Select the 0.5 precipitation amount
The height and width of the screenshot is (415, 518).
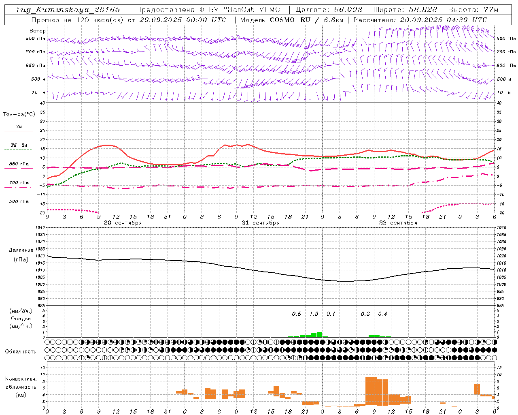click(297, 314)
